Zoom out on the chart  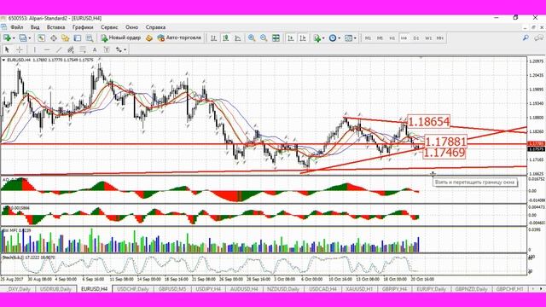(264, 38)
